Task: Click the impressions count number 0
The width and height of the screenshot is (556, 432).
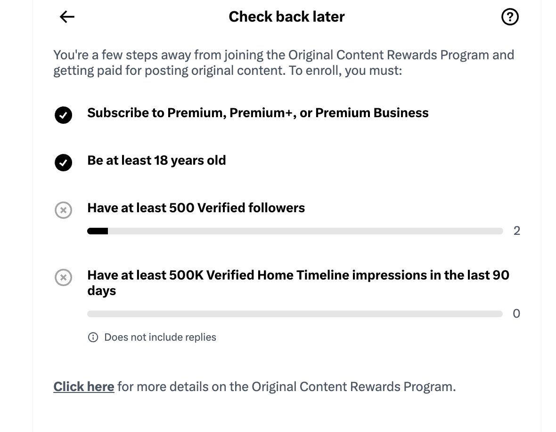Action: (516, 313)
